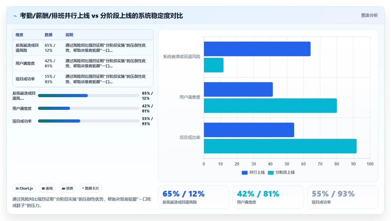Viewport: 391px width, 221px height.
Task: Click the cyan 分阶段上线 legend color box
Action: [271, 172]
